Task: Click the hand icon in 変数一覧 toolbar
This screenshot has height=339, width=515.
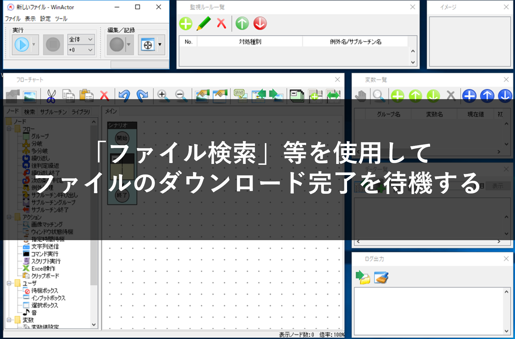Action: (361, 96)
